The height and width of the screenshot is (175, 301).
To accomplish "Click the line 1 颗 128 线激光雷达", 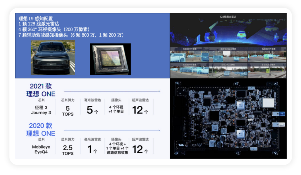I will [39, 24].
